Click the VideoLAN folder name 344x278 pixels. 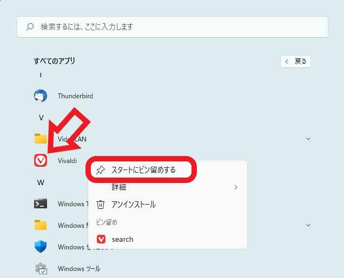[x=72, y=139]
